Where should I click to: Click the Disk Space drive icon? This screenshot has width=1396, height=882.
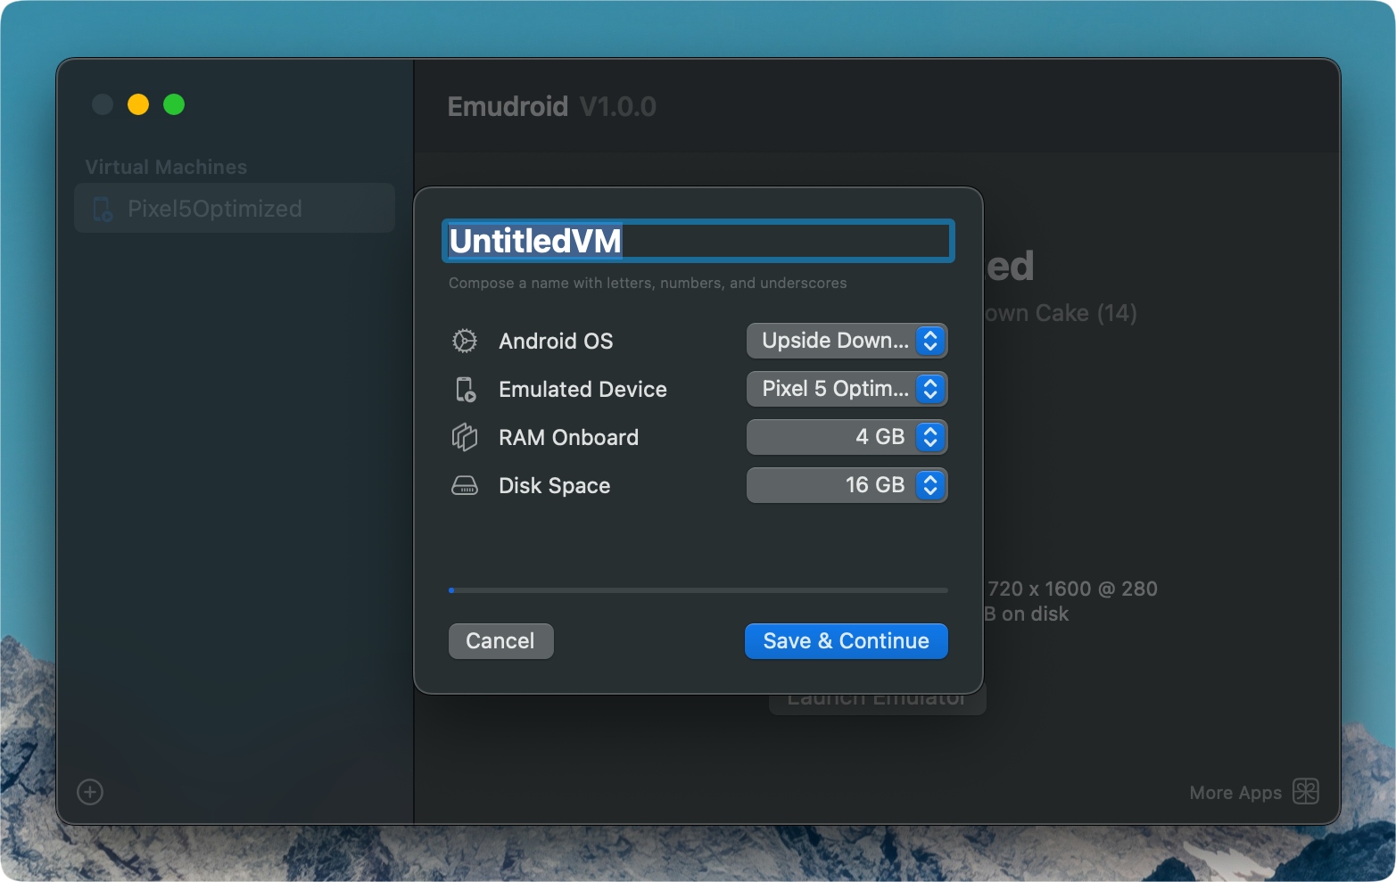(x=465, y=485)
